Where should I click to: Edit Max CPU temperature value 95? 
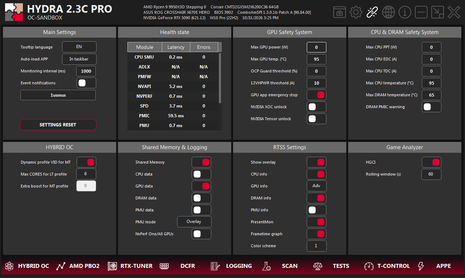(432, 83)
